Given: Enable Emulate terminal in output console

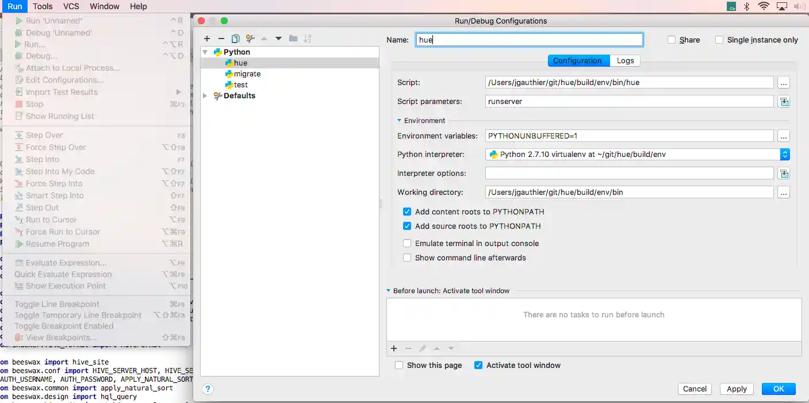Looking at the screenshot, I should [407, 243].
